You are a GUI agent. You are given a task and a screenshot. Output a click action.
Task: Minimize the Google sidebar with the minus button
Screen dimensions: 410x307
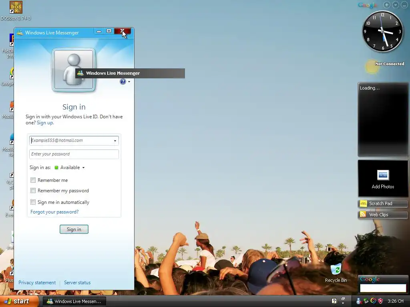(x=404, y=5)
